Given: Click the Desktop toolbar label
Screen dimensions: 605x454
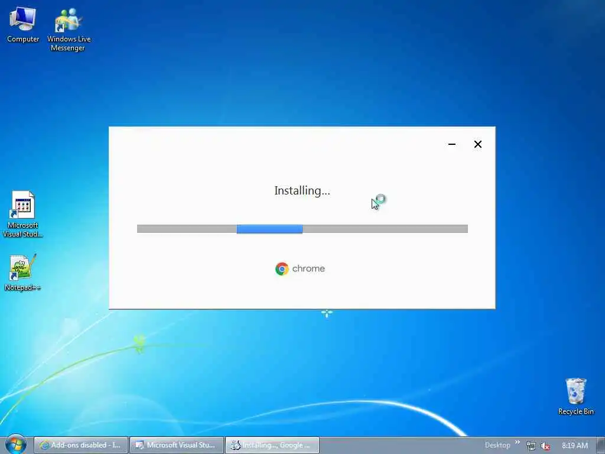Looking at the screenshot, I should point(497,445).
